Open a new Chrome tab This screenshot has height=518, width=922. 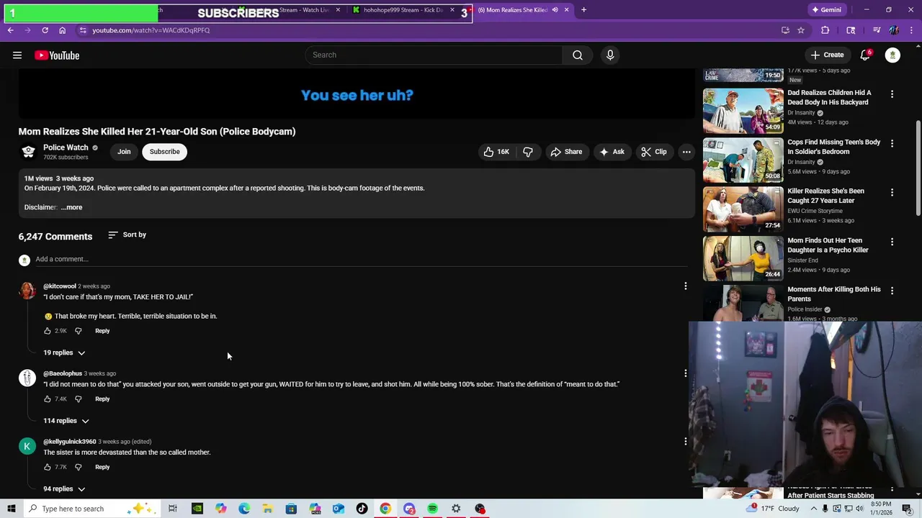[x=583, y=10]
